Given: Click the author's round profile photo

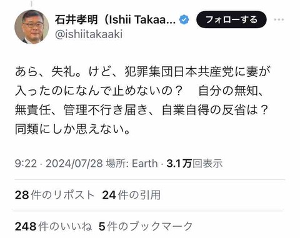Looking at the screenshot, I should [32, 27].
